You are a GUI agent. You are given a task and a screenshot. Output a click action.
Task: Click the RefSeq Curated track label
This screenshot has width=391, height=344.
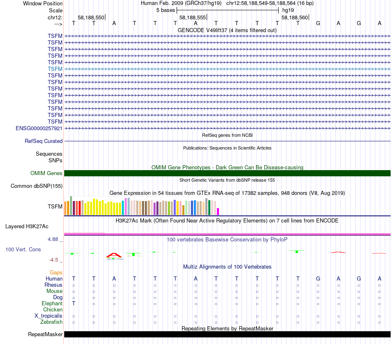tap(44, 141)
